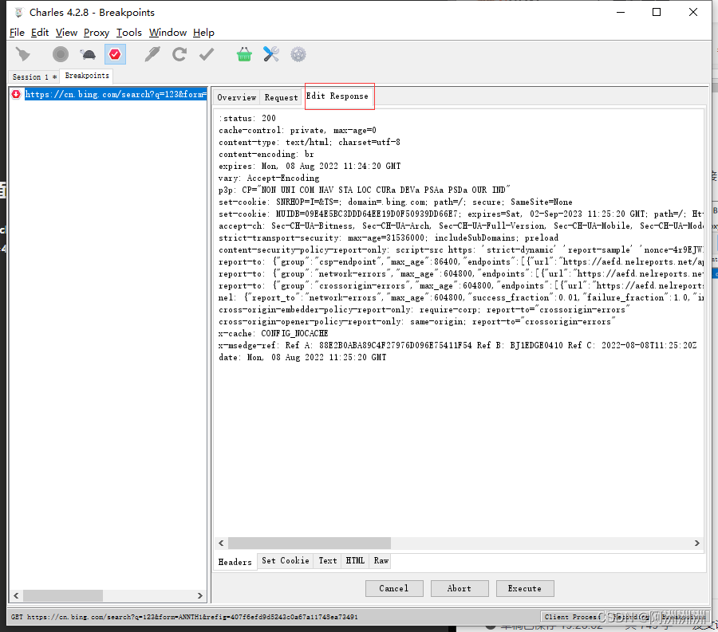Open the Help menu
Viewport: 718px width, 632px height.
tap(203, 33)
